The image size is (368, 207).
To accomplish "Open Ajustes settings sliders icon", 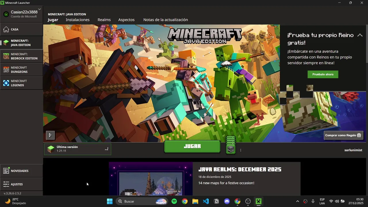I will tap(6, 184).
